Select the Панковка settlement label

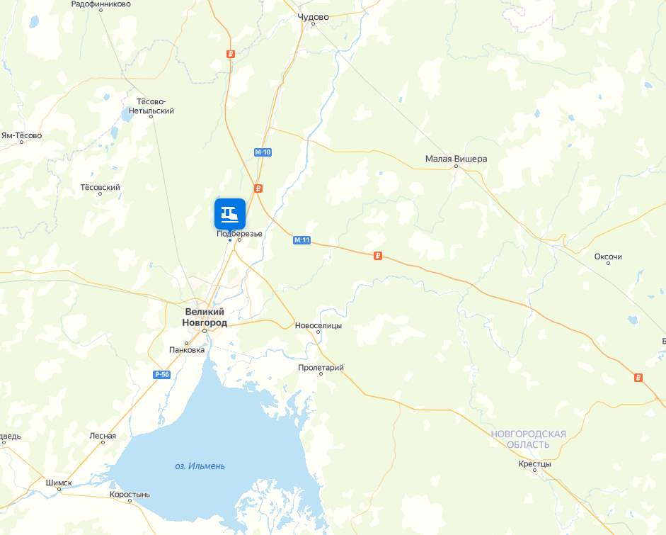pyautogui.click(x=187, y=350)
